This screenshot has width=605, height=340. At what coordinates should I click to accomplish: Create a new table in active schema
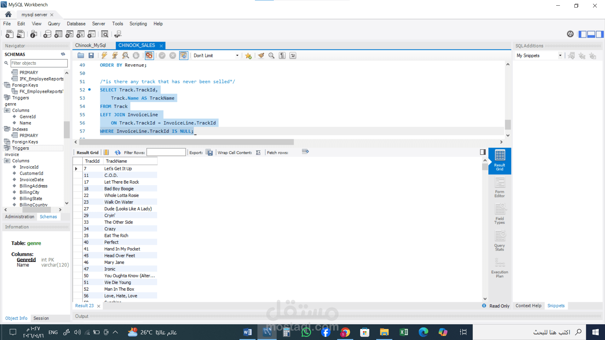(x=58, y=34)
